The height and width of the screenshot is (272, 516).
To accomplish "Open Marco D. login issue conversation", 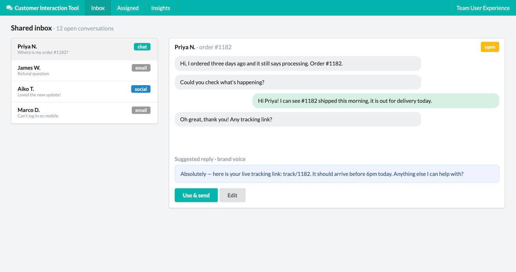I will pos(84,113).
